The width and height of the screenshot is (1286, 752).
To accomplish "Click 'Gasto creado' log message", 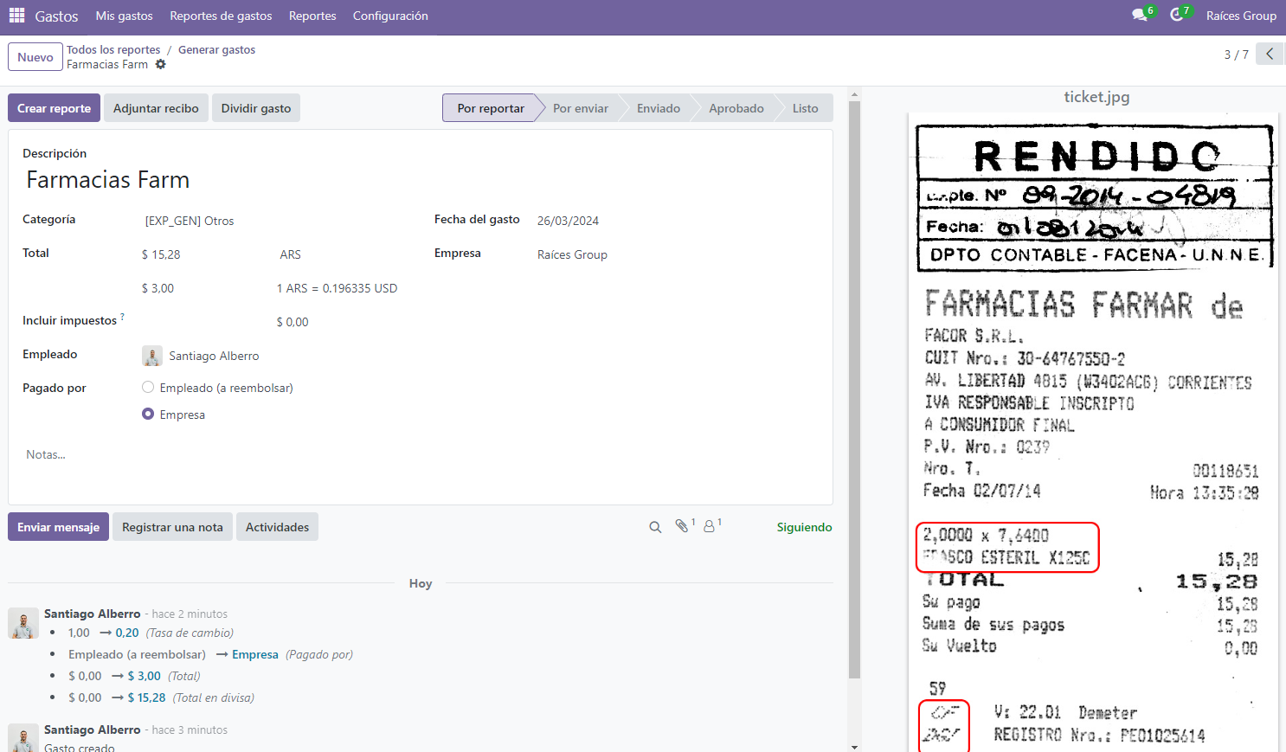I will pos(80,748).
